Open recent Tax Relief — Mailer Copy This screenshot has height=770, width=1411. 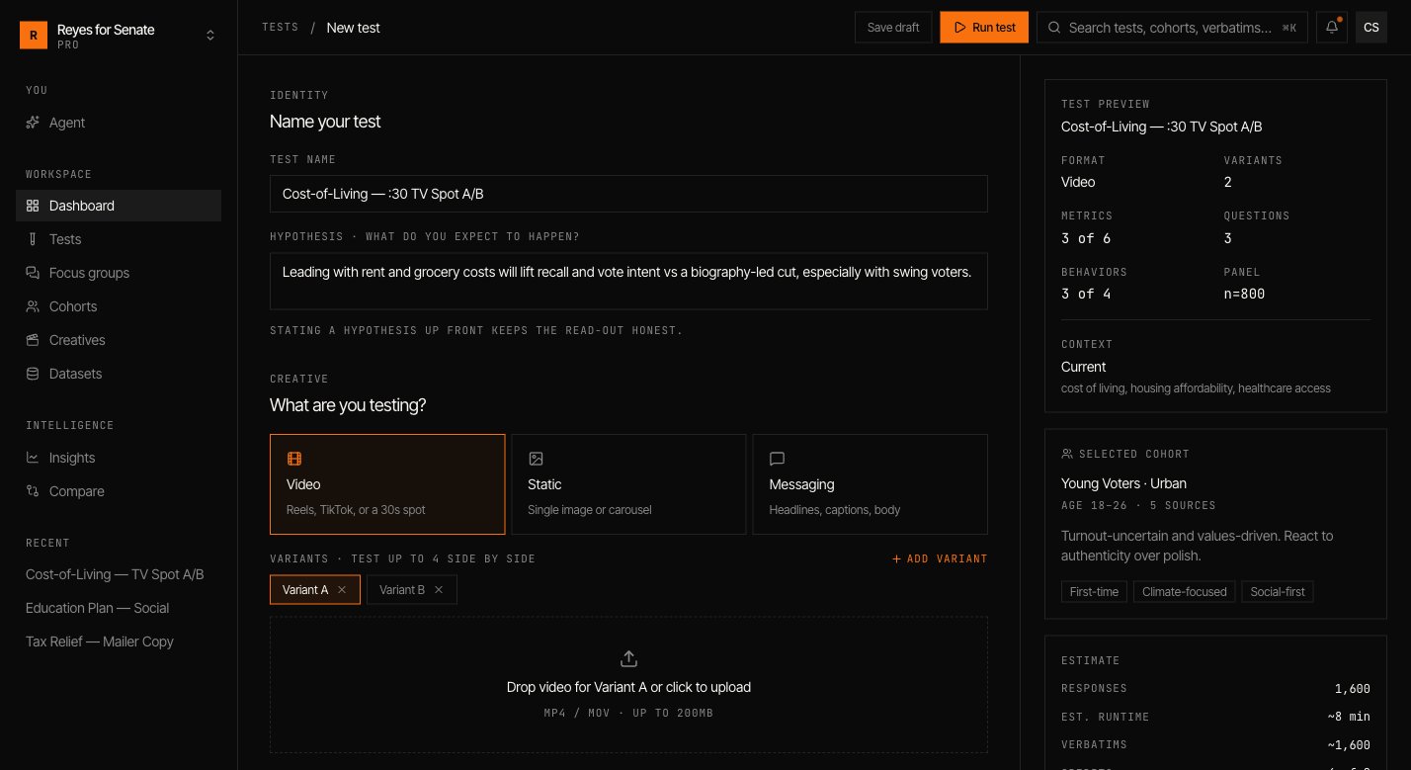click(119, 642)
